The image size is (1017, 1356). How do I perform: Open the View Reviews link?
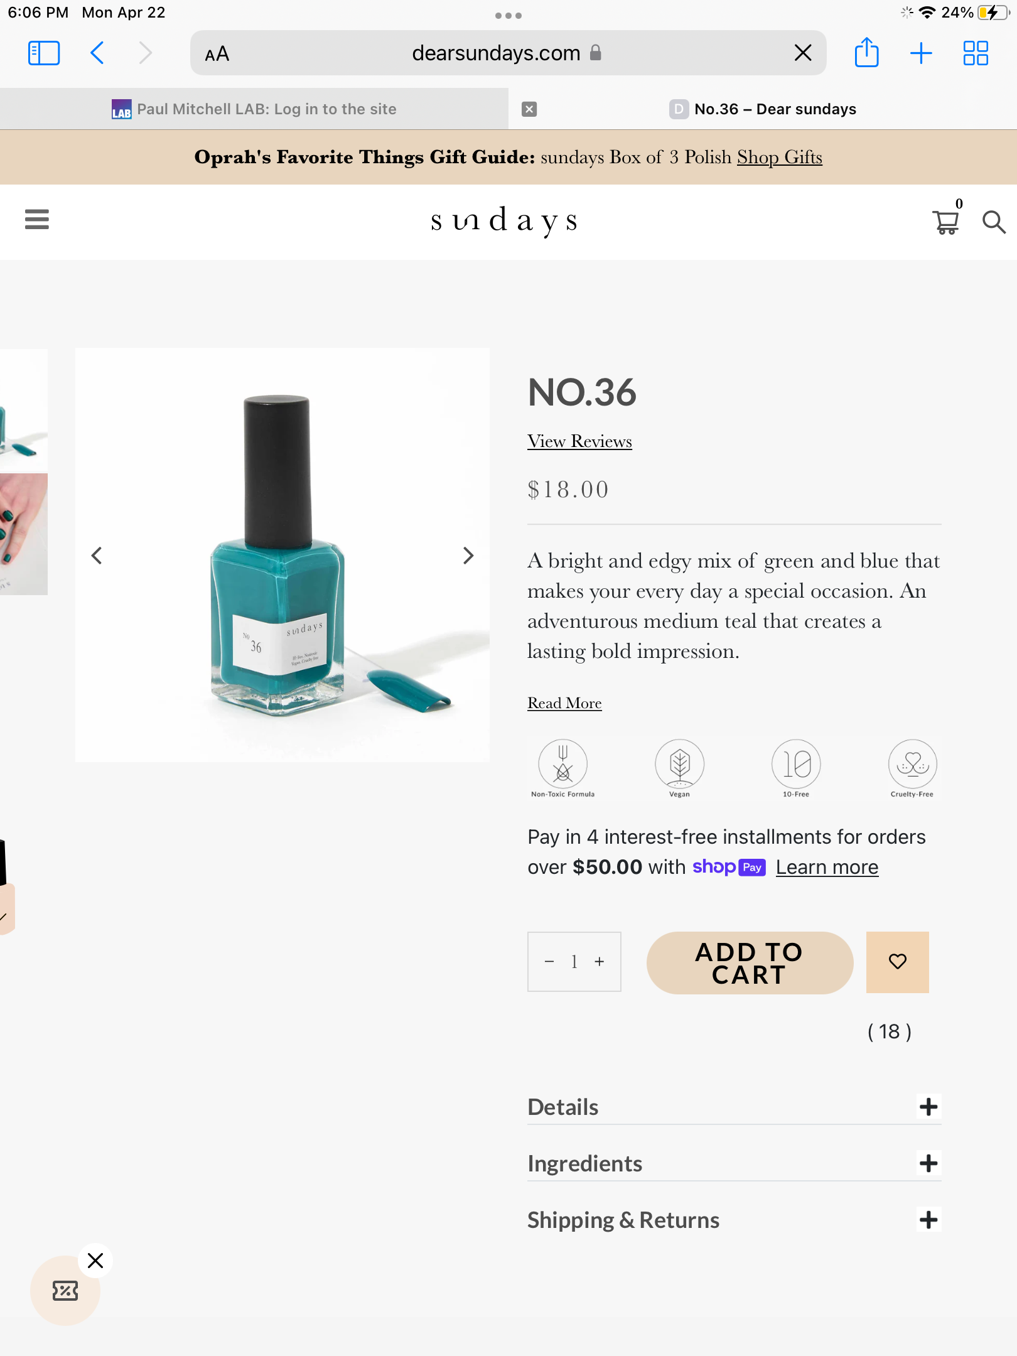579,441
